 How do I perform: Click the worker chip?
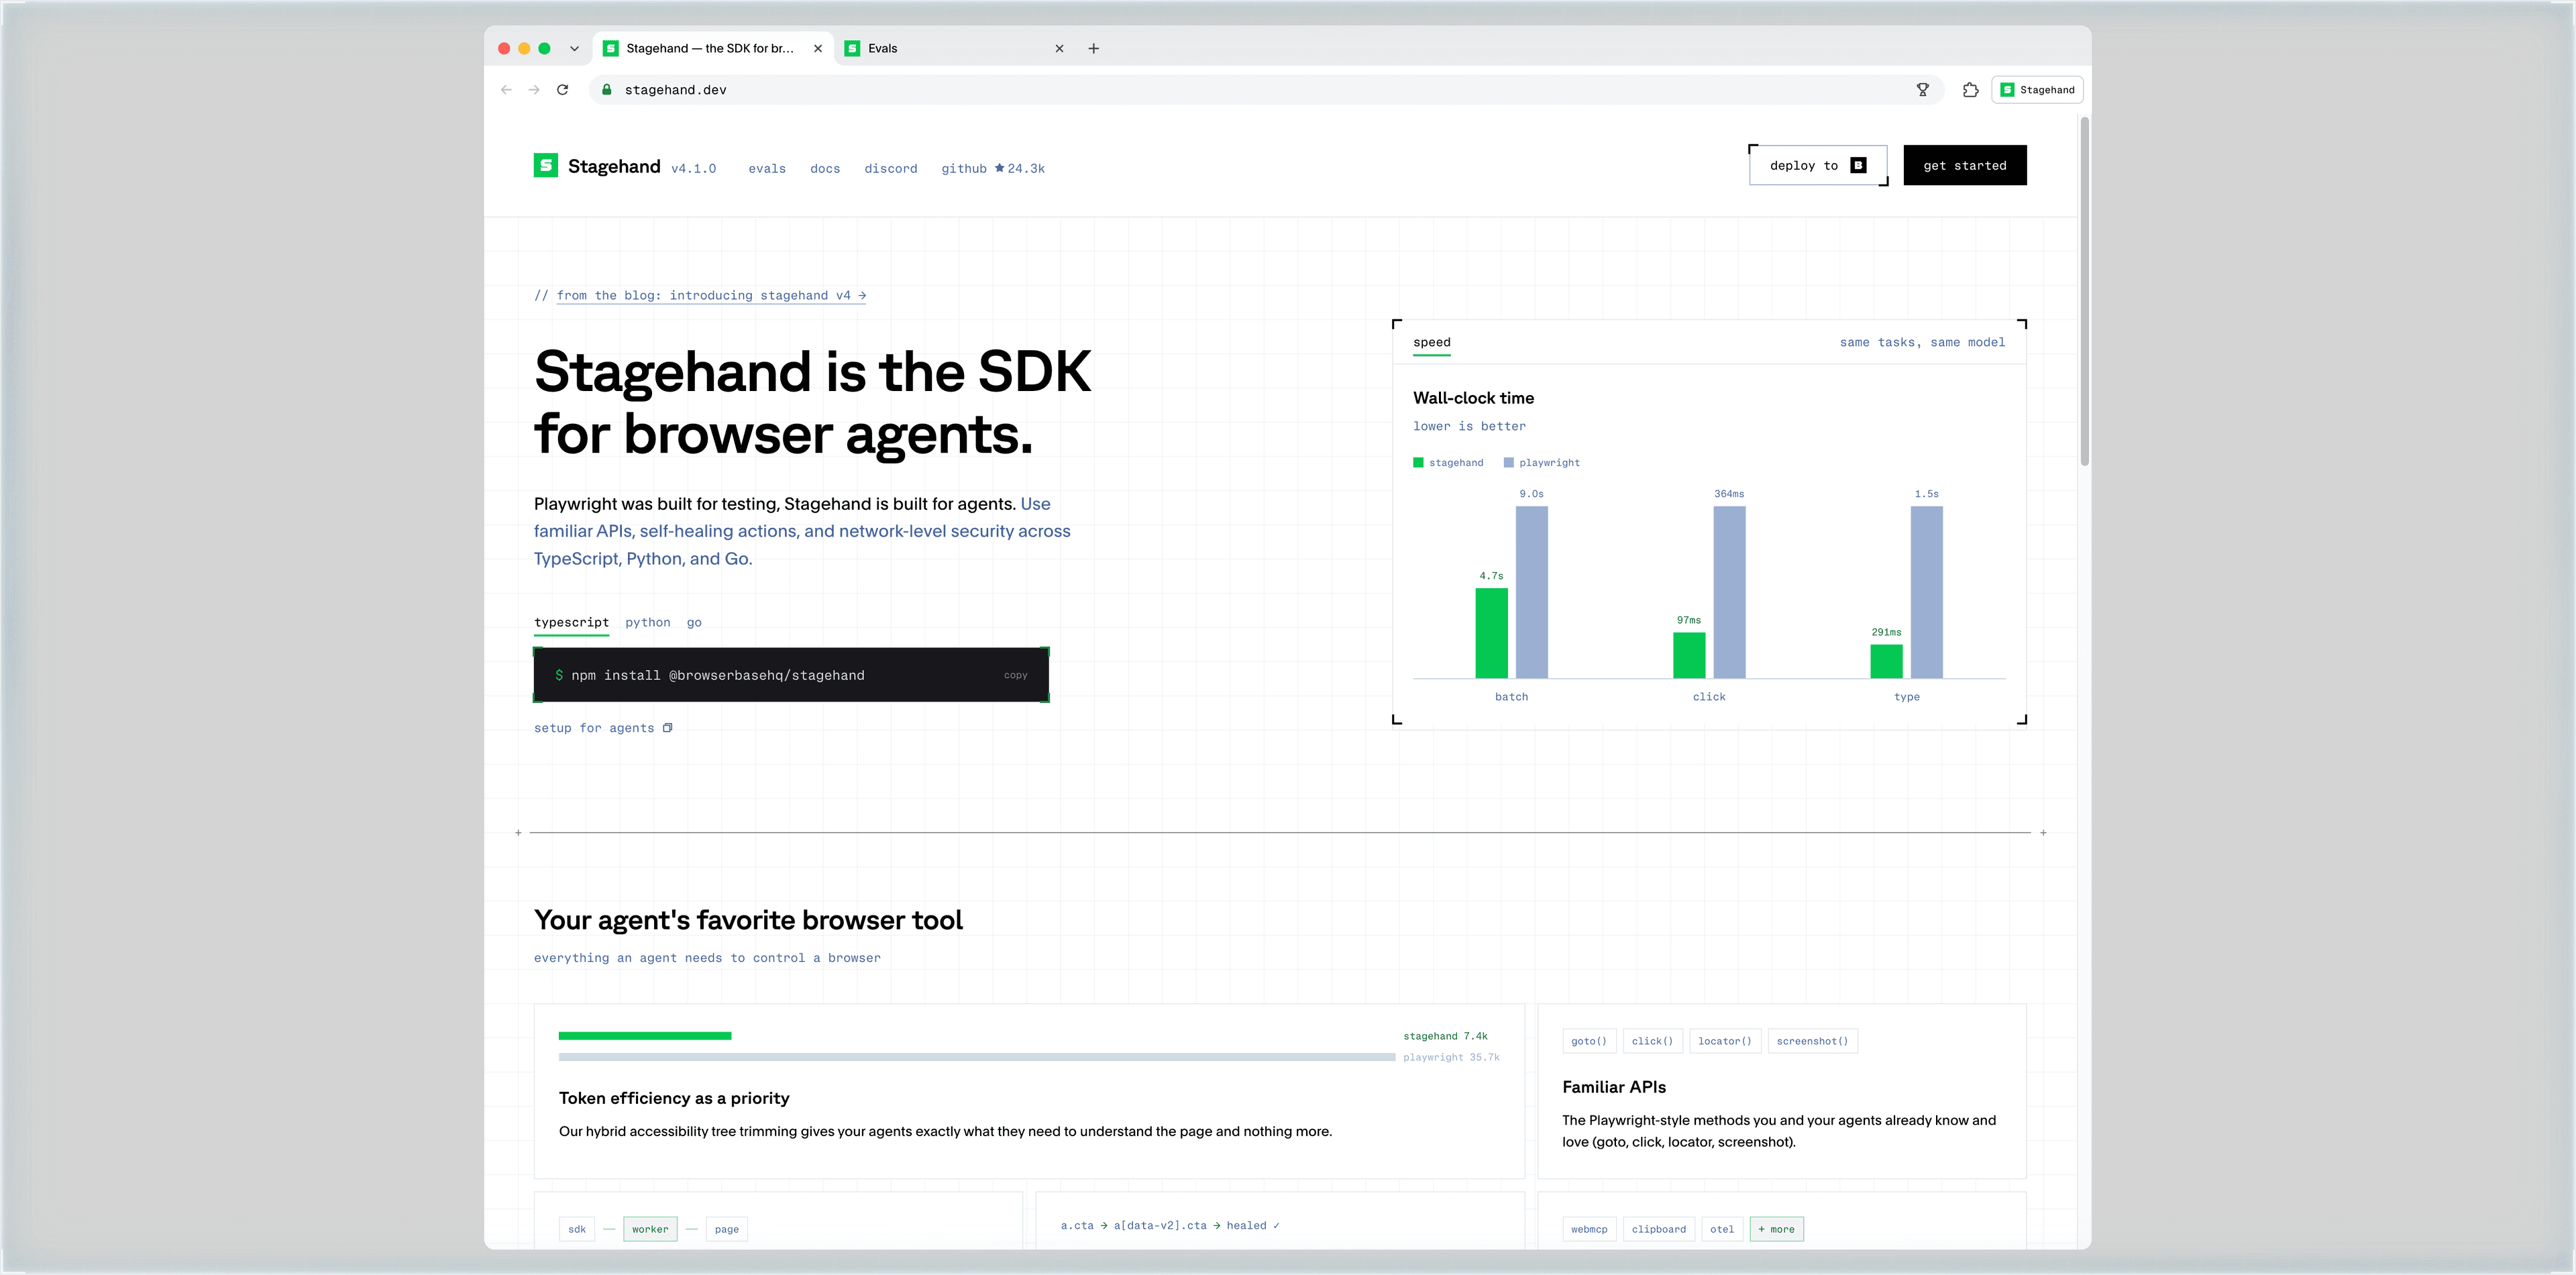650,1229
